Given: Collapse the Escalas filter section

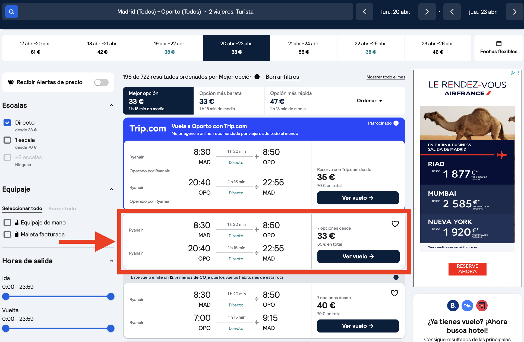Looking at the screenshot, I should tap(111, 105).
